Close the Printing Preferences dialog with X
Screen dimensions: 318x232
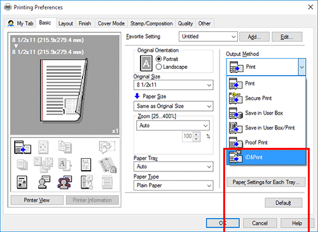(310, 7)
